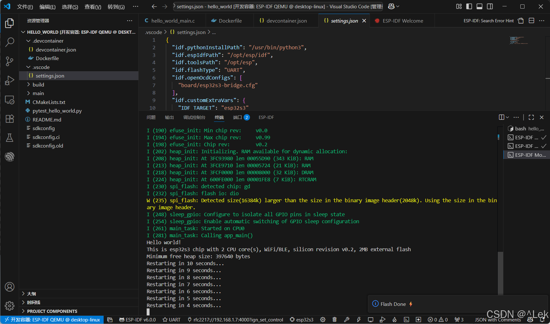Open the split terminal dropdown arrow

tap(508, 117)
